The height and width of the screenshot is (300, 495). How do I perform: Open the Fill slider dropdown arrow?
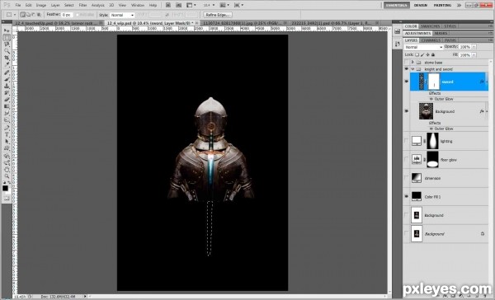point(474,55)
